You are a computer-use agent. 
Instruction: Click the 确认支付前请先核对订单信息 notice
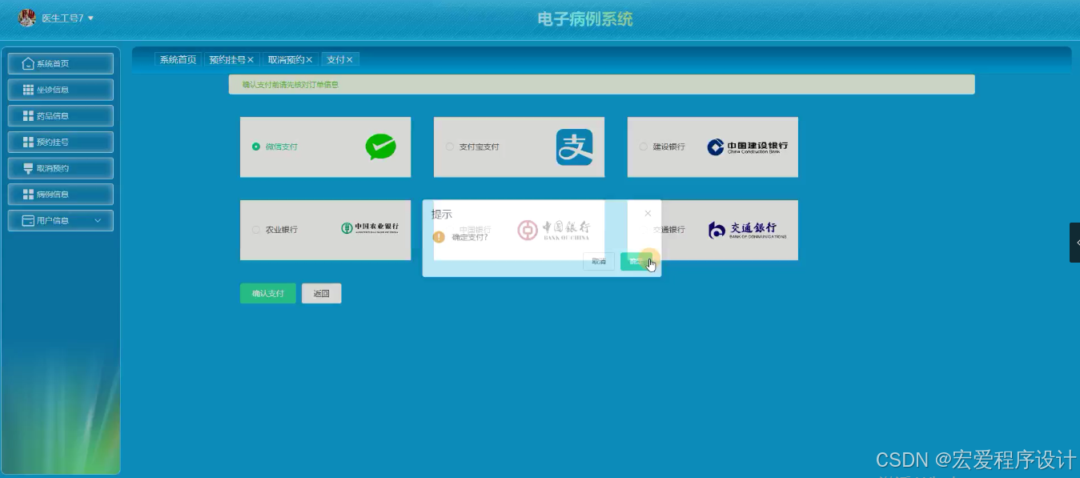[x=291, y=84]
